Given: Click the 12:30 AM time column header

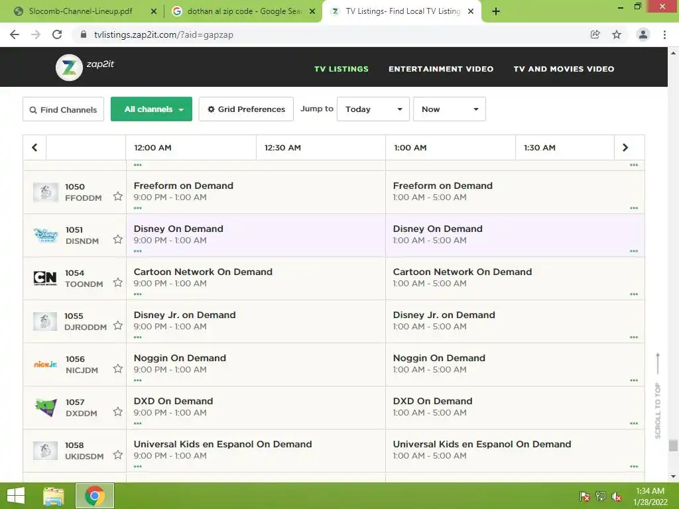Looking at the screenshot, I should (321, 148).
